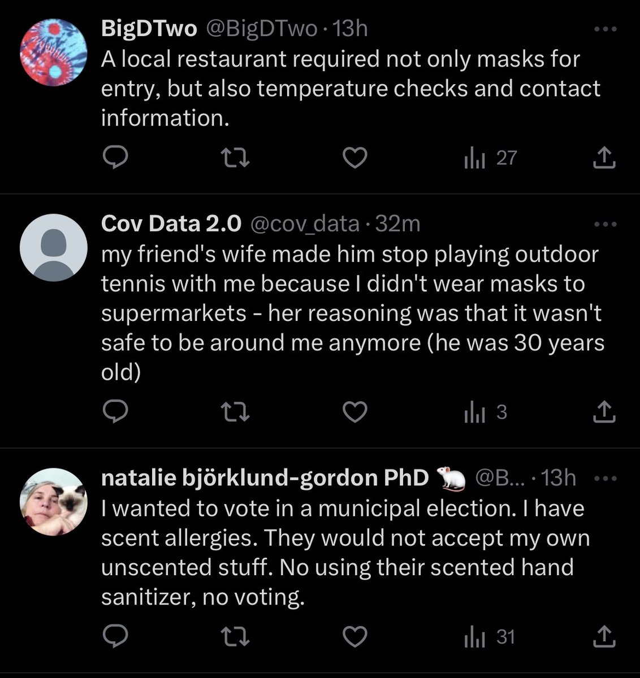Retweet BigDTwo's local restaurant post
The height and width of the screenshot is (678, 640).
(235, 158)
